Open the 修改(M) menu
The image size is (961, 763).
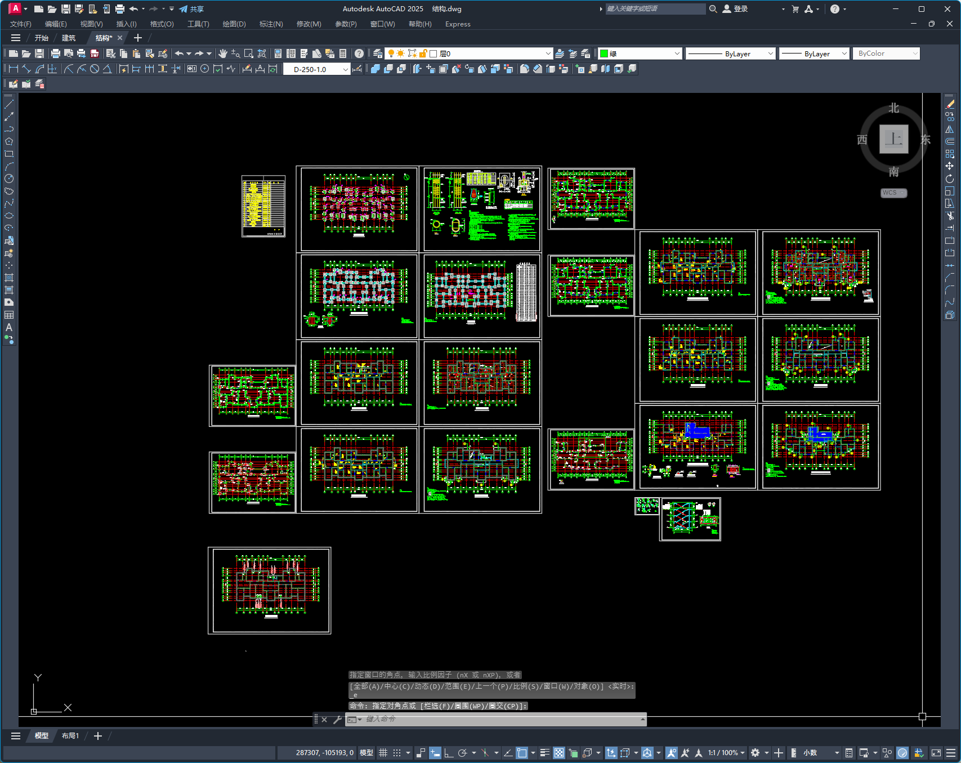[309, 24]
